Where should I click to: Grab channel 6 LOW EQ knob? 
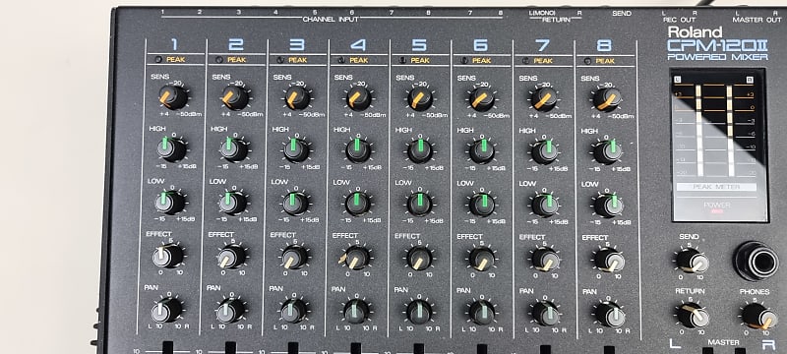coord(482,205)
